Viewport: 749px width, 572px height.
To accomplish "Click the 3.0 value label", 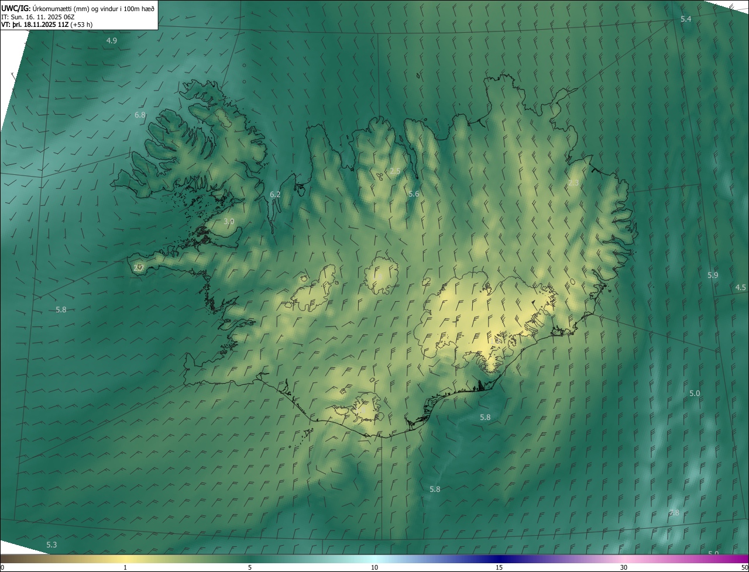I will coord(229,221).
